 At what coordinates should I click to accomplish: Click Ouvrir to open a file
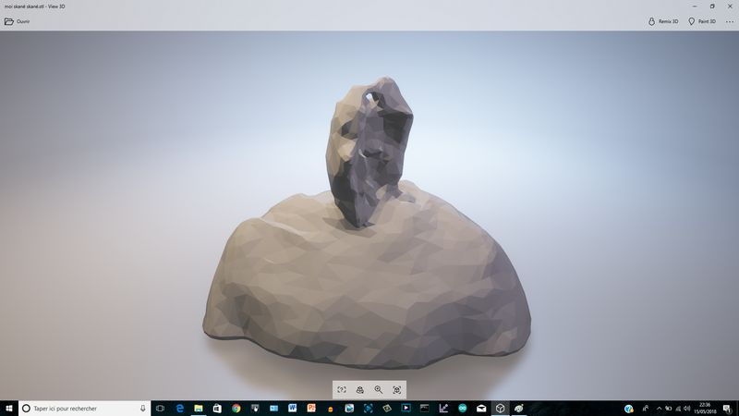(18, 21)
